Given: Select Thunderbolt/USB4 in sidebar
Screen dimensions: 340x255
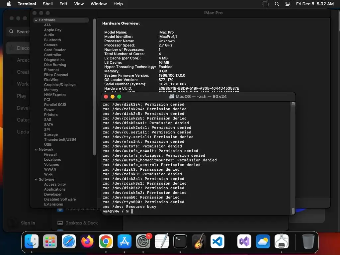Looking at the screenshot, I should point(60,140).
